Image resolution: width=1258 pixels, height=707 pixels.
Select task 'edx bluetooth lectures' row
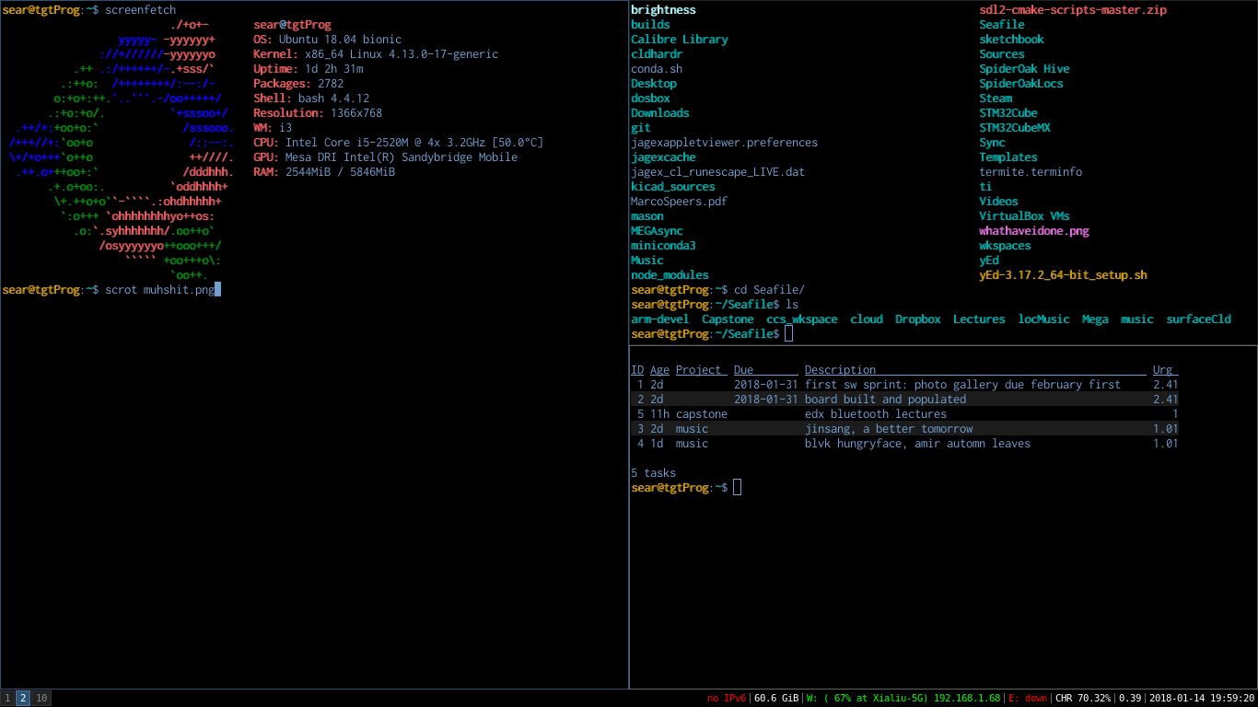pyautogui.click(x=904, y=414)
